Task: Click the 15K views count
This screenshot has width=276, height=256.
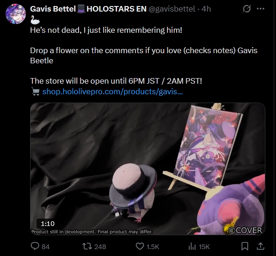Action: (x=204, y=247)
